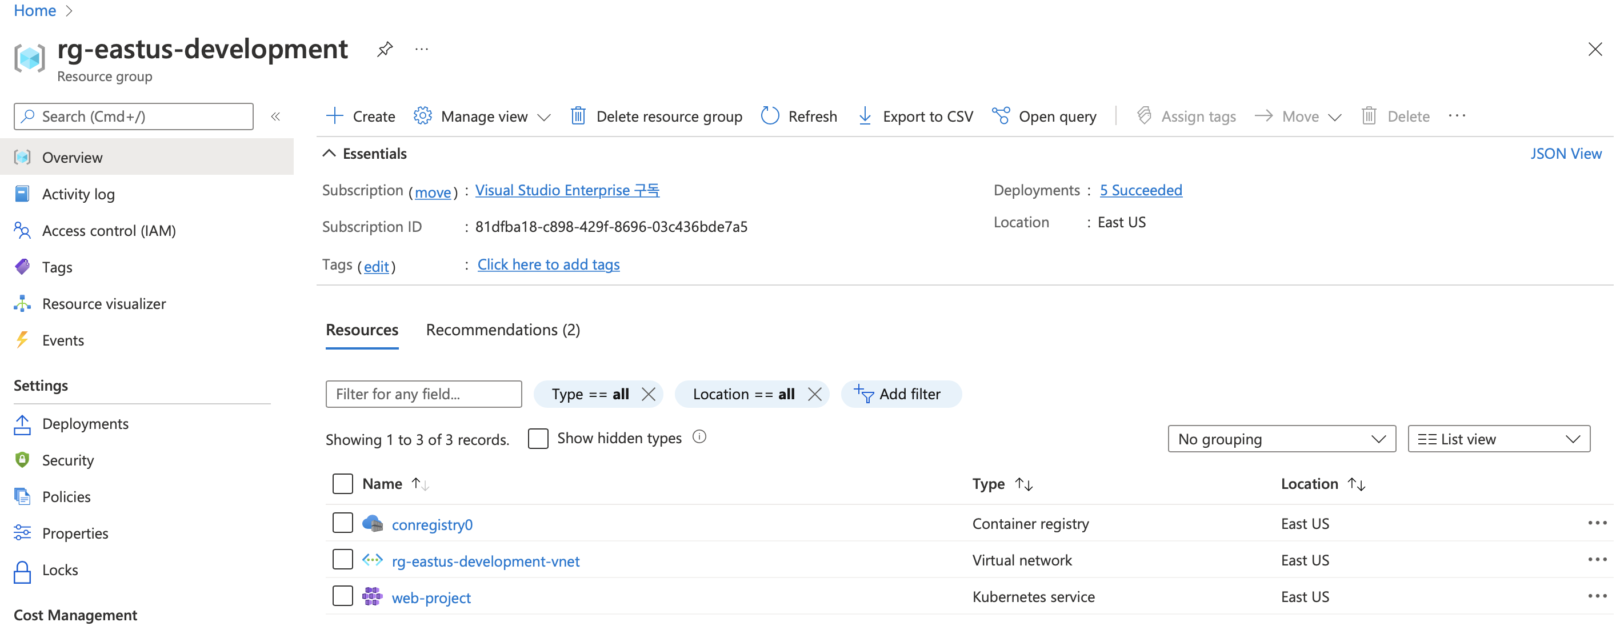This screenshot has width=1624, height=626.
Task: Open the 5 Succeeded deployments link
Action: point(1141,190)
